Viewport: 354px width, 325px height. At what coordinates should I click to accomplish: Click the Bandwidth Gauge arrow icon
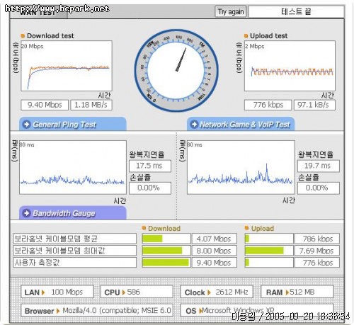point(27,213)
